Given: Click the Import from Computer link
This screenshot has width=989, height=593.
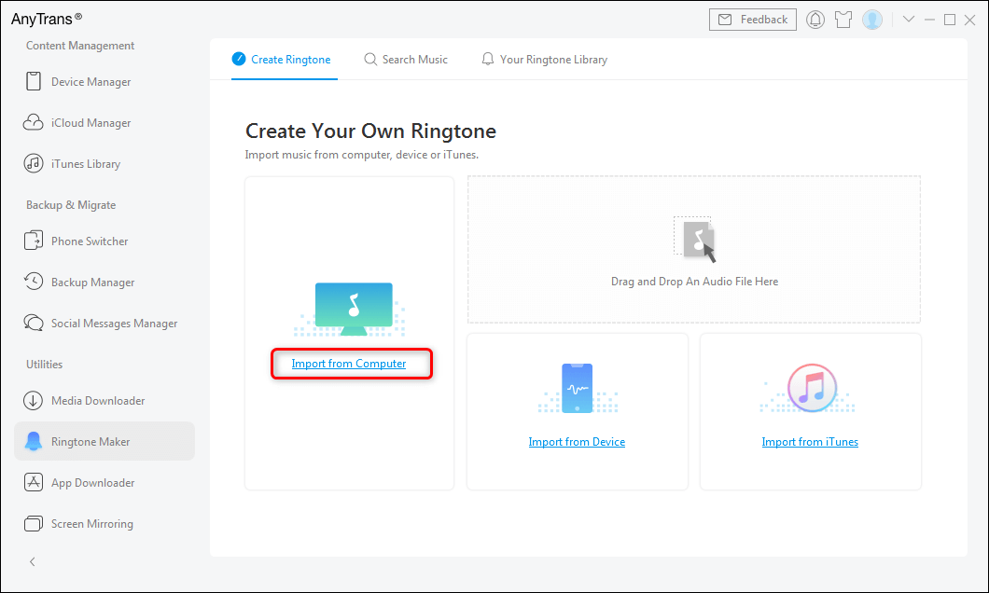Looking at the screenshot, I should point(349,364).
